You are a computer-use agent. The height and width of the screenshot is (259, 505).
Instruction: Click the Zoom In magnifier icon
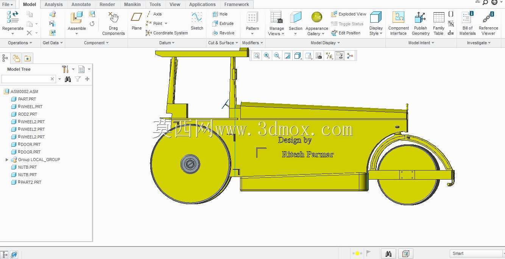coord(267,56)
